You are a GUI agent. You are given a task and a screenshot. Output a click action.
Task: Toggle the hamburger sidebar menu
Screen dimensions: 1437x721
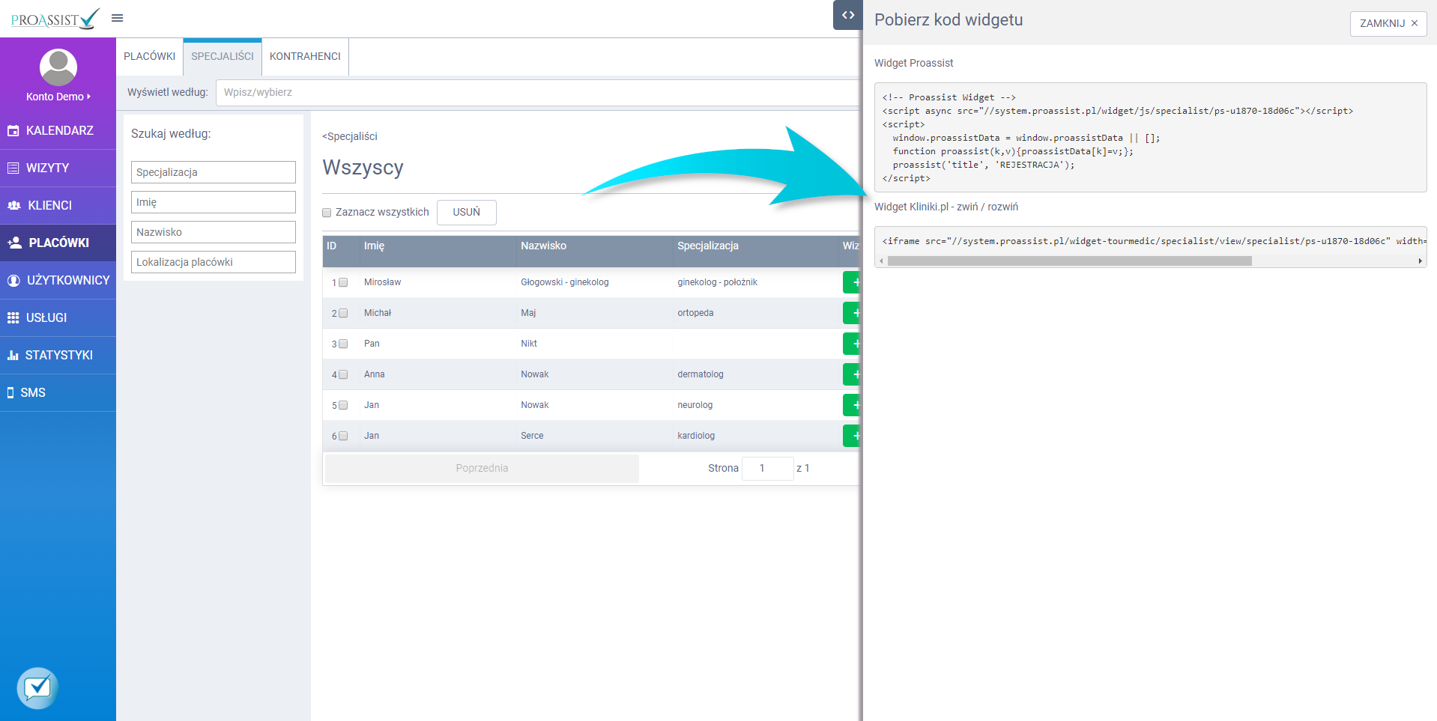pyautogui.click(x=117, y=18)
